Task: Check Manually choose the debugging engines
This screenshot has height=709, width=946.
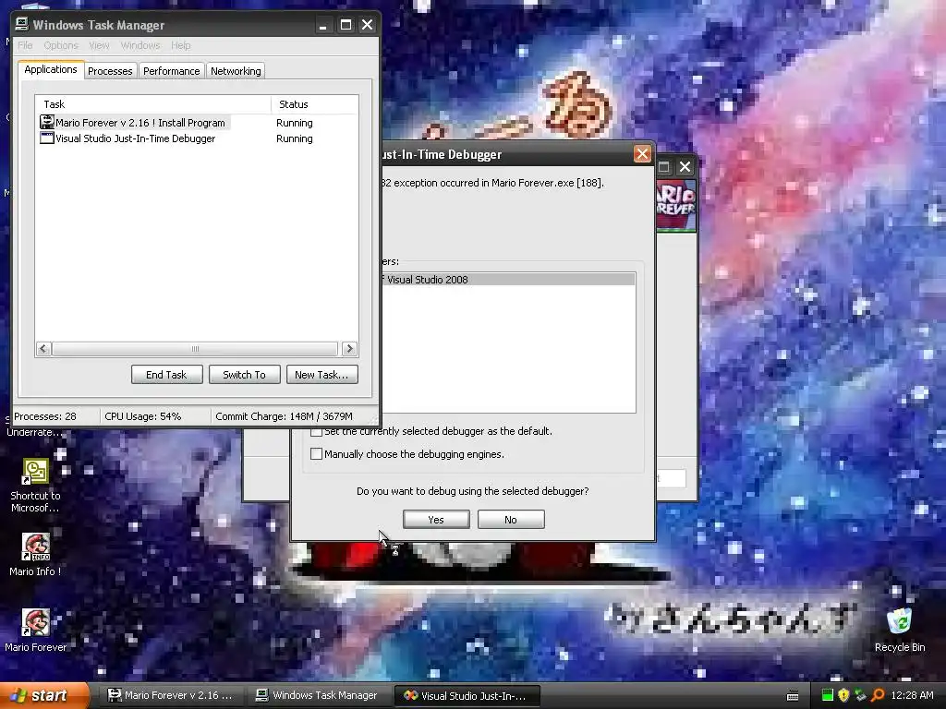Action: click(316, 454)
